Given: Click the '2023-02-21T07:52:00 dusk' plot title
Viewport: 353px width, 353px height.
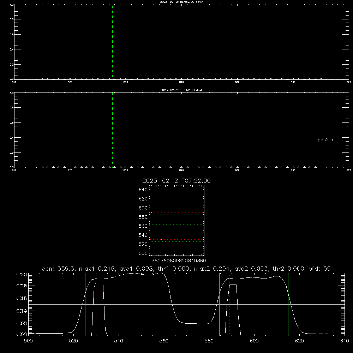Looking at the screenshot, I should [x=181, y=90].
